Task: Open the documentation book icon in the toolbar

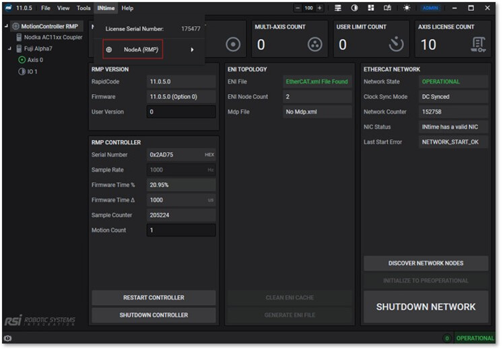Action: 387,8
